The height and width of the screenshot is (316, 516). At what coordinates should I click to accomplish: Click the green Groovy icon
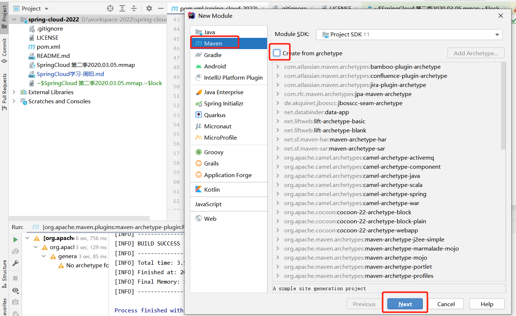click(x=199, y=152)
